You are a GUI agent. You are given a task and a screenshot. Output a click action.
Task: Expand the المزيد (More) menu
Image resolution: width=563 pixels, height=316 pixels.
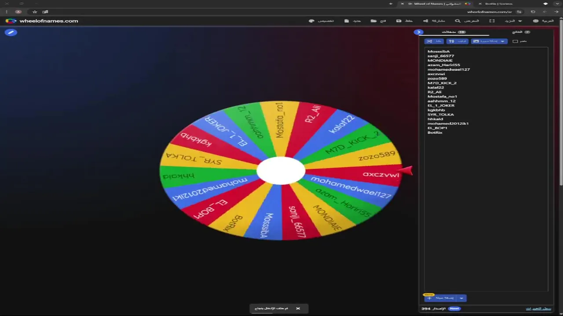coord(514,21)
